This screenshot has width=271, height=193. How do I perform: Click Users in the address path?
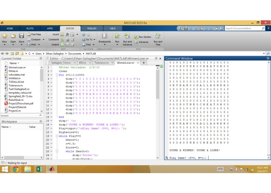pyautogui.click(x=38, y=54)
